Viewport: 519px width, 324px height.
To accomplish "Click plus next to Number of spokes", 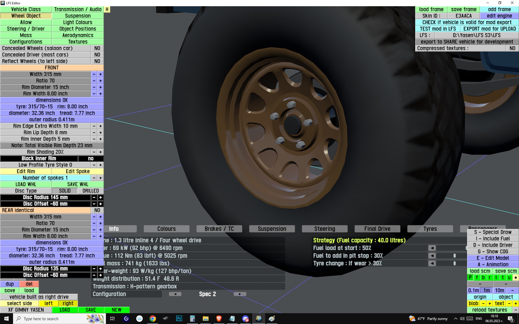I will 100,178.
